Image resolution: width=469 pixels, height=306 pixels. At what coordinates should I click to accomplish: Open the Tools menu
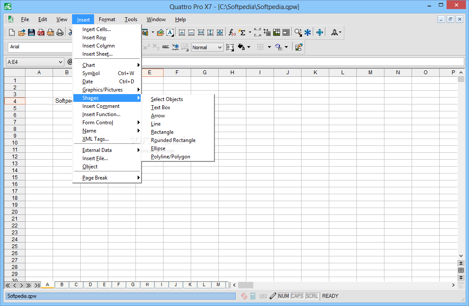pos(131,19)
